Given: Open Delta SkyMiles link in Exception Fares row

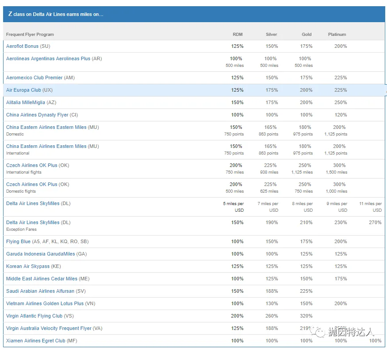Looking at the screenshot, I should [33, 222].
